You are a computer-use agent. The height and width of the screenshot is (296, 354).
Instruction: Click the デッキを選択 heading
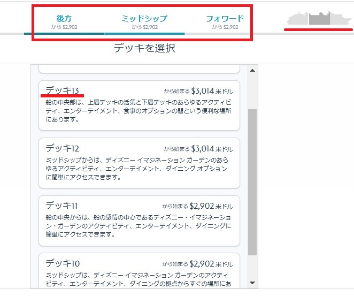point(144,48)
